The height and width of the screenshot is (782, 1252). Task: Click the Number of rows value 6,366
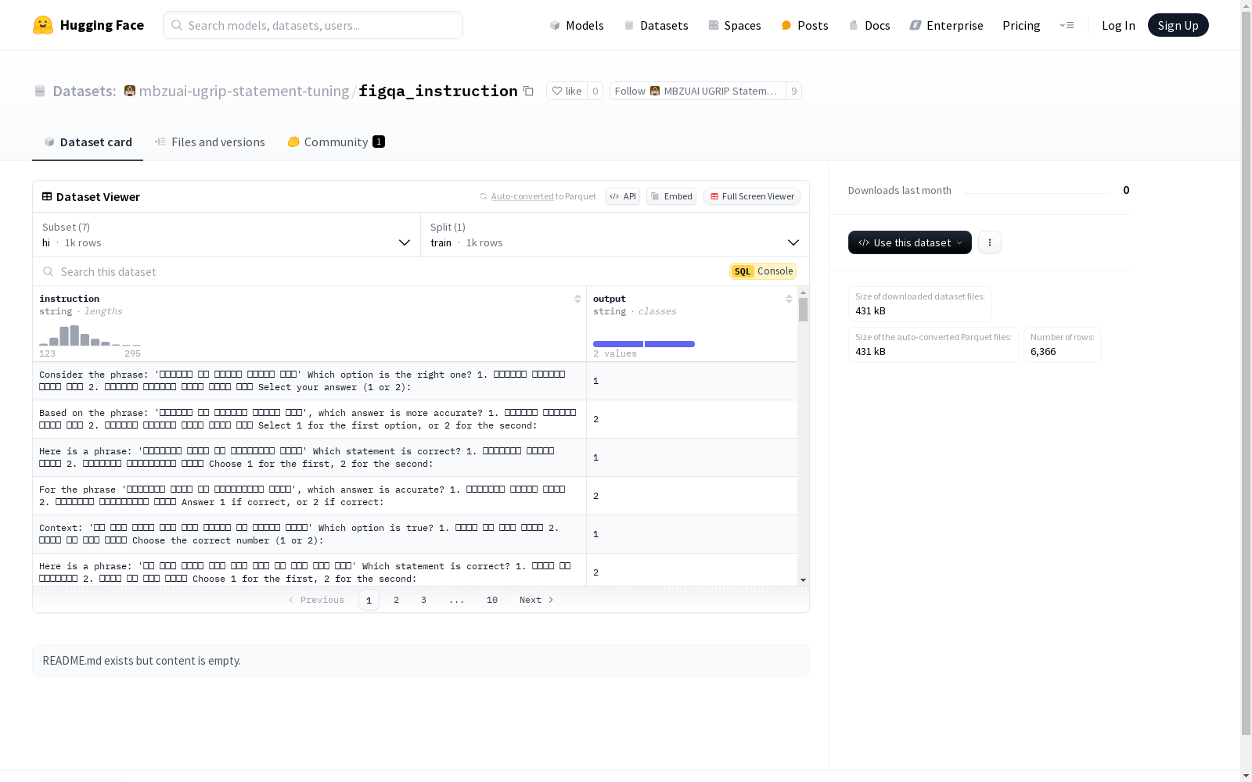pos(1043,352)
